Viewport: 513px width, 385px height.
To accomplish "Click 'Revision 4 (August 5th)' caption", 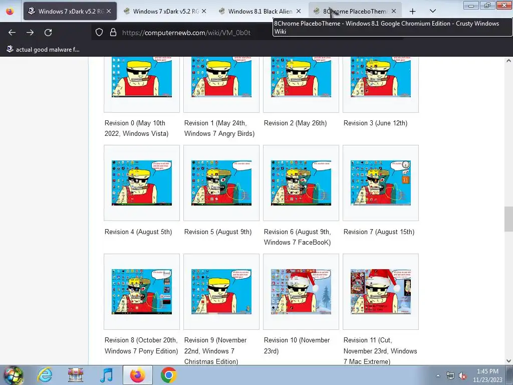I will pyautogui.click(x=138, y=232).
